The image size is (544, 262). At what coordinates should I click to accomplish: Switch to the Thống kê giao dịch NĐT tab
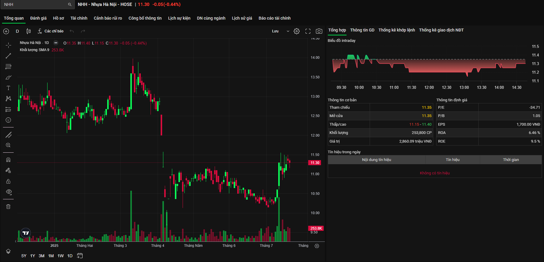pos(441,30)
